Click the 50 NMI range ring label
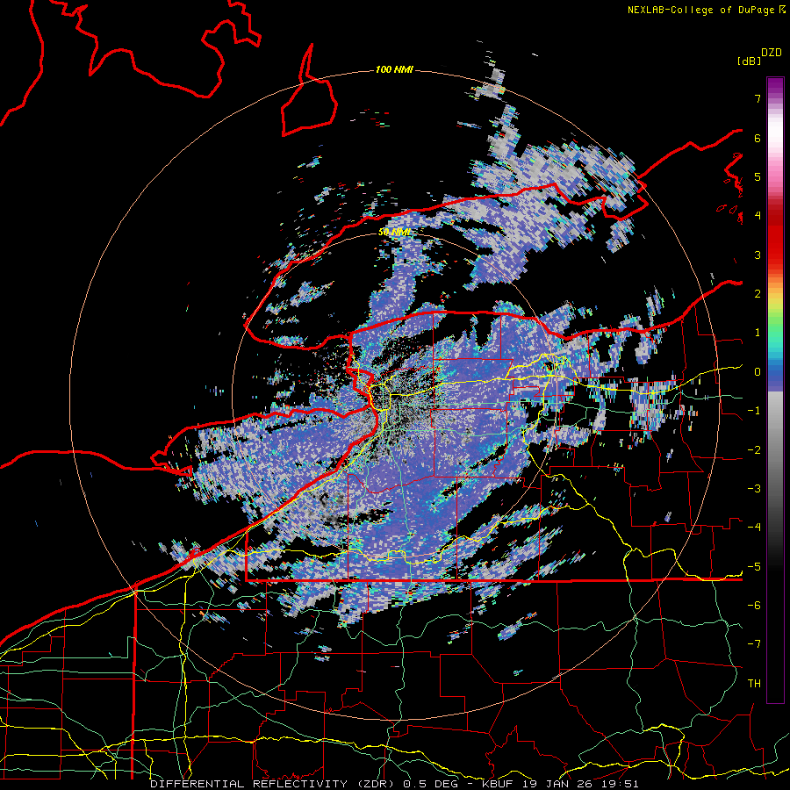This screenshot has height=790, width=790. tap(394, 233)
